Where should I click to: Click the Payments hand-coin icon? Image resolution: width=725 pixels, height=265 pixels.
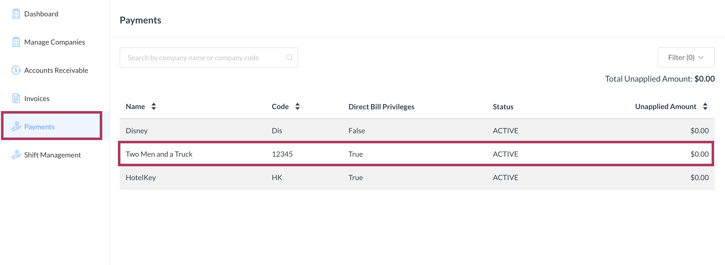16,127
